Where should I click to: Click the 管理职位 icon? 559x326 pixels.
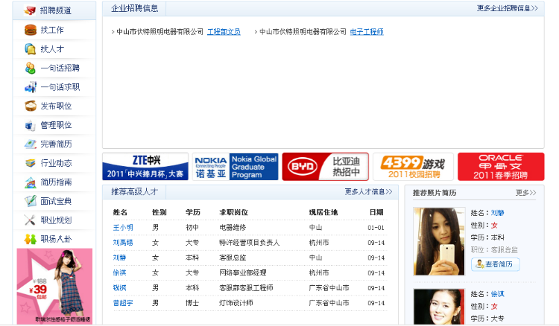pos(31,125)
